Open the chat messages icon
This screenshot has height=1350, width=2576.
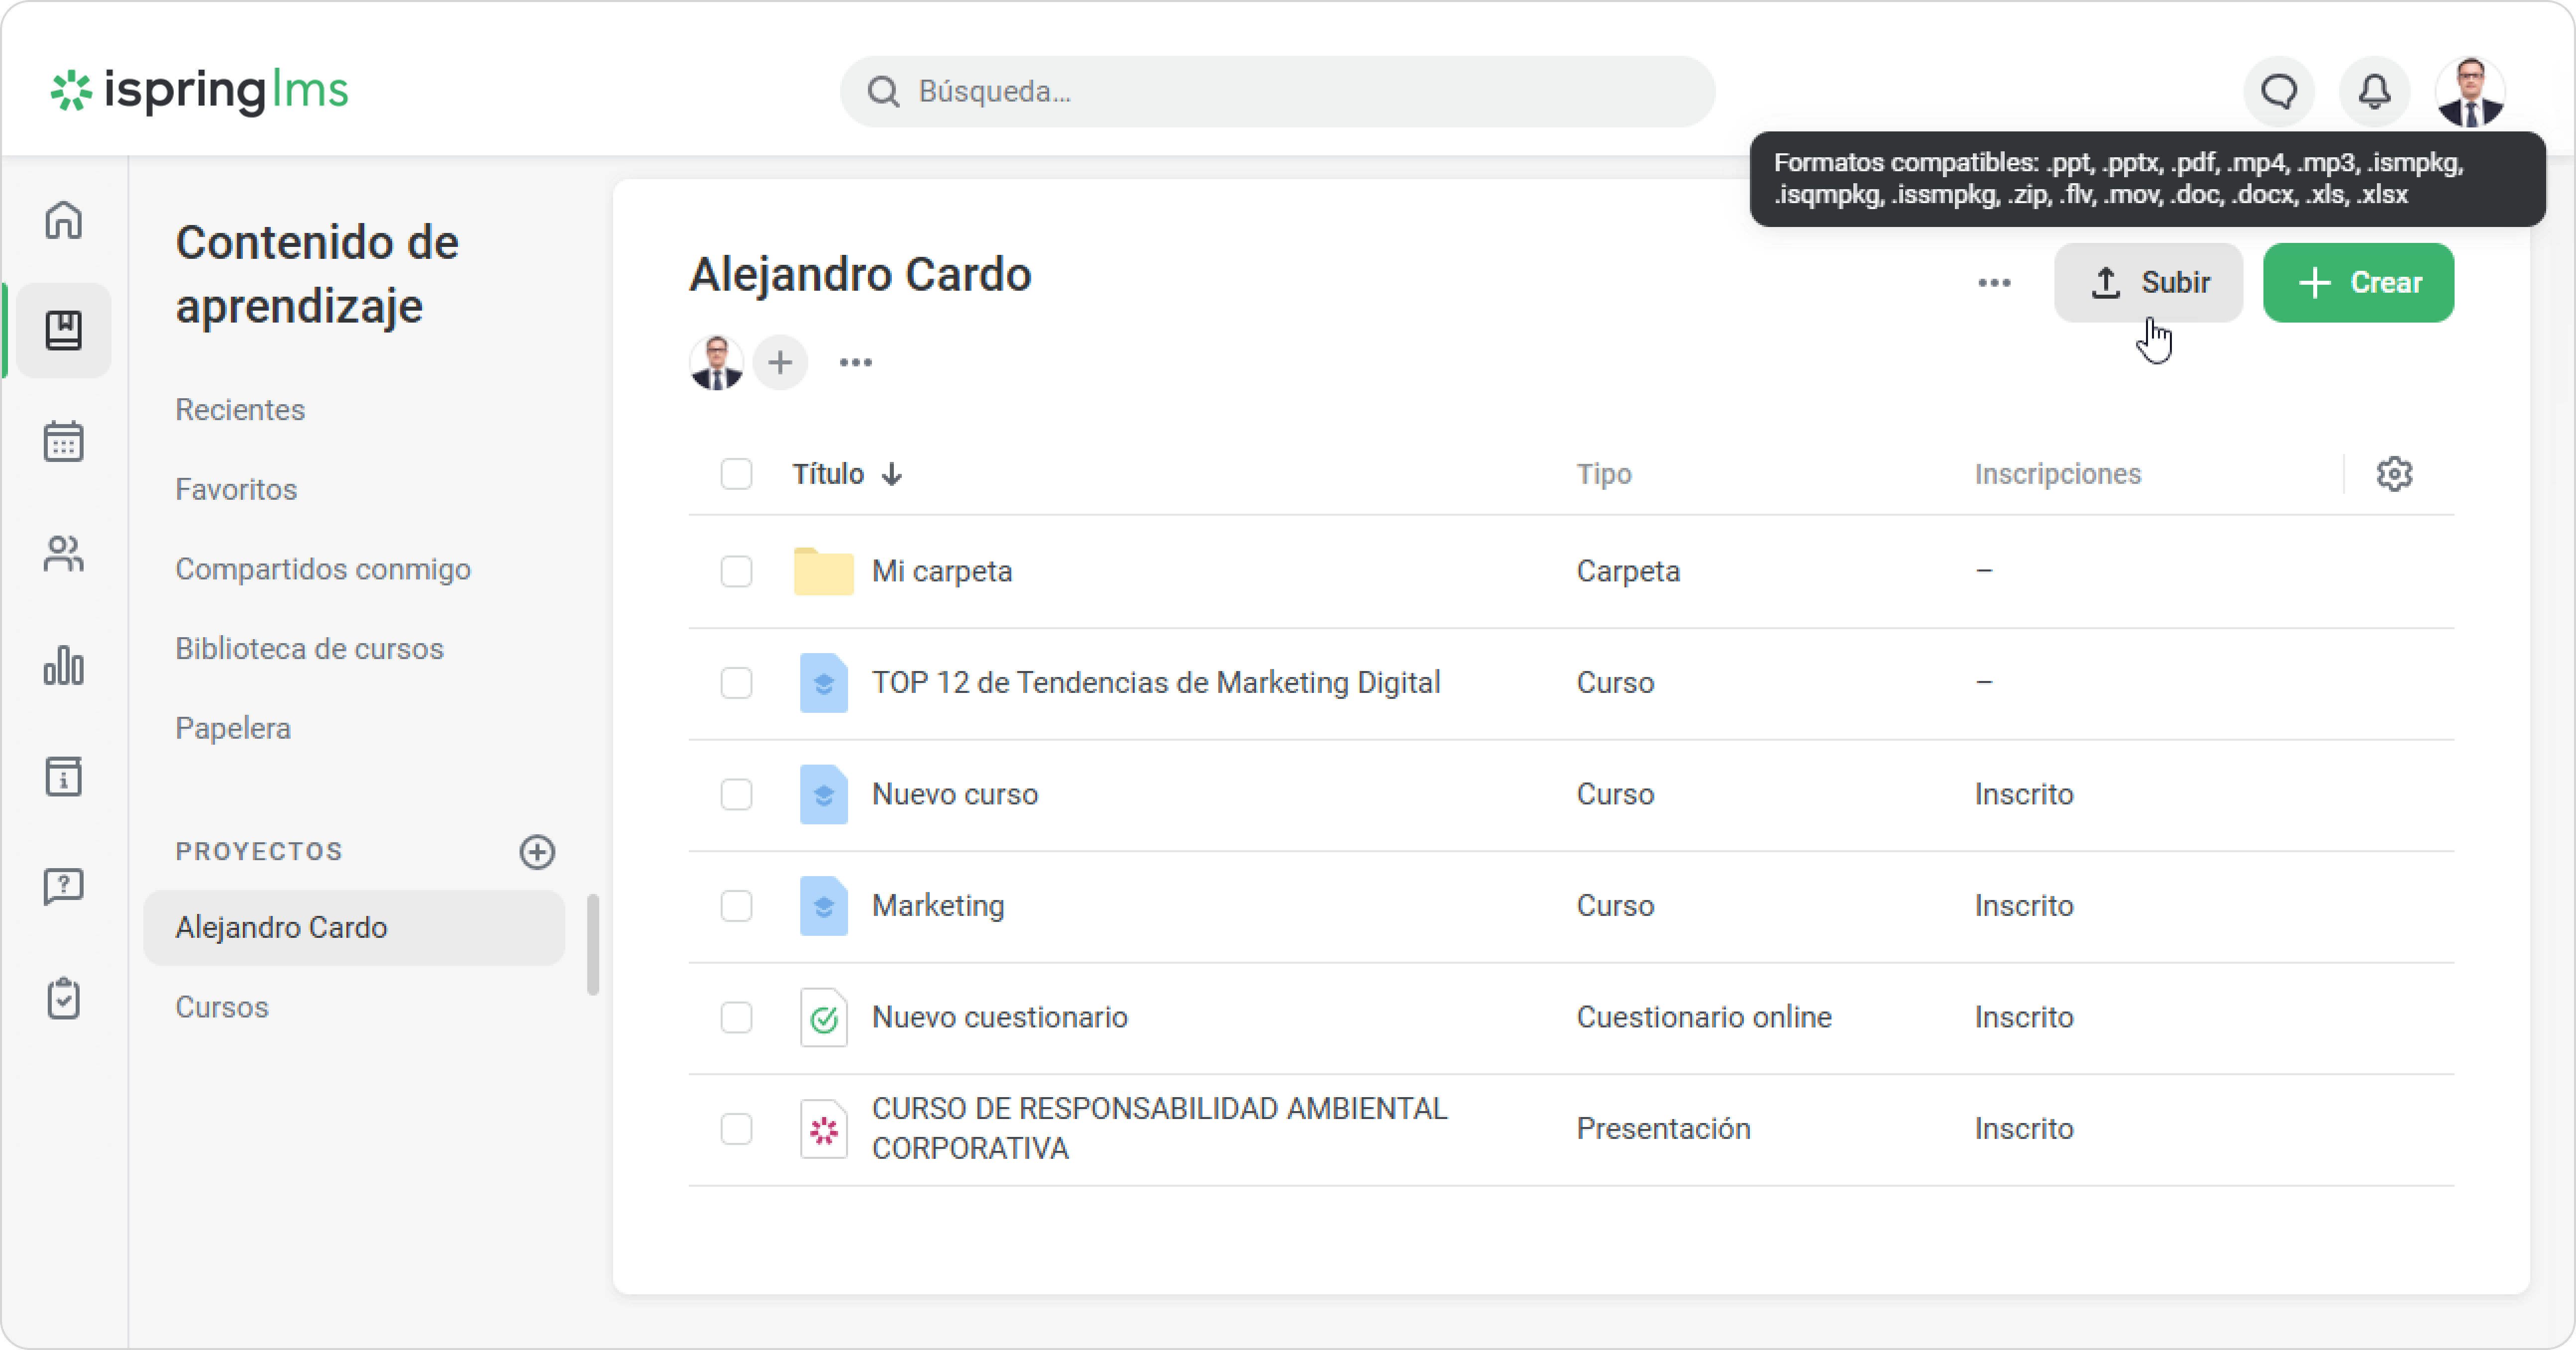(x=2279, y=91)
